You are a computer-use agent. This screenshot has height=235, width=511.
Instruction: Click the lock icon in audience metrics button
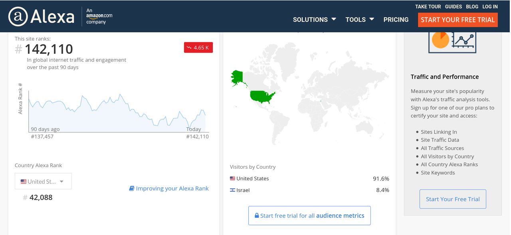click(x=257, y=215)
